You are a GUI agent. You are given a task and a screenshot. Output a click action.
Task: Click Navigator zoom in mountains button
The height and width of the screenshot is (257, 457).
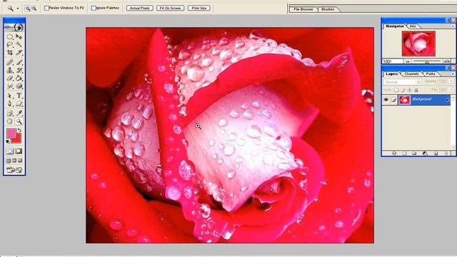(x=446, y=61)
